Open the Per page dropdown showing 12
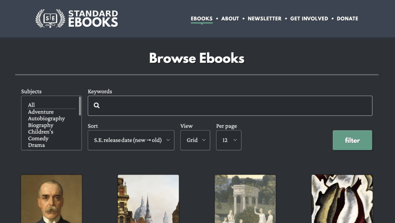The height and width of the screenshot is (223, 395). 228,140
